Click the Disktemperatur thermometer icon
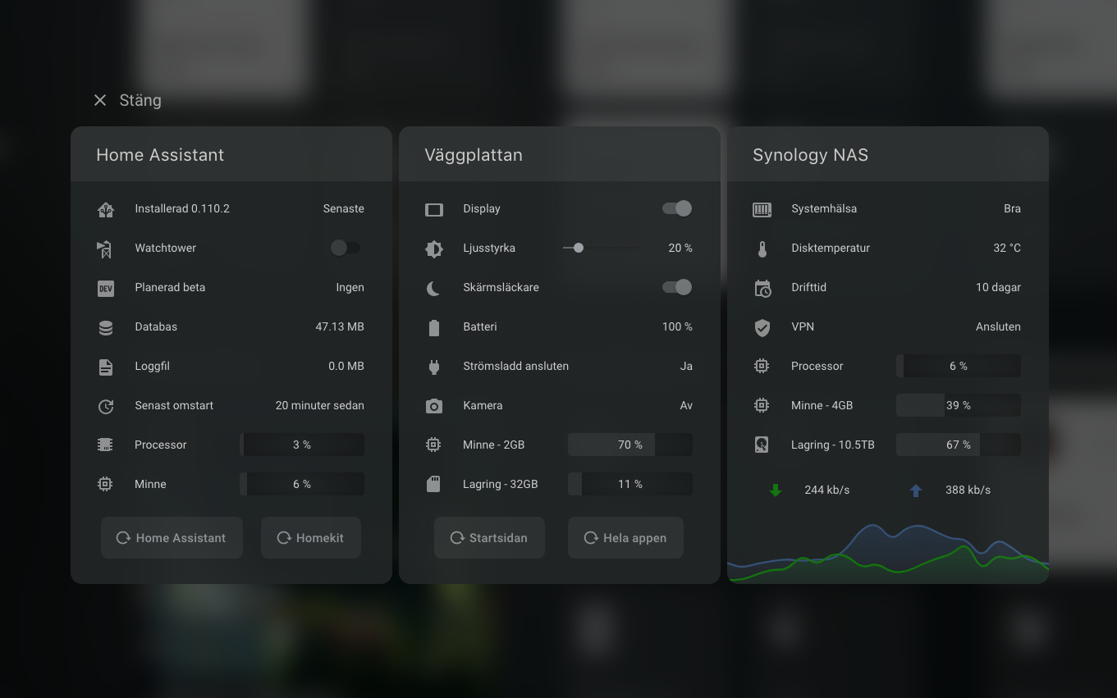The width and height of the screenshot is (1117, 698). [x=762, y=249]
